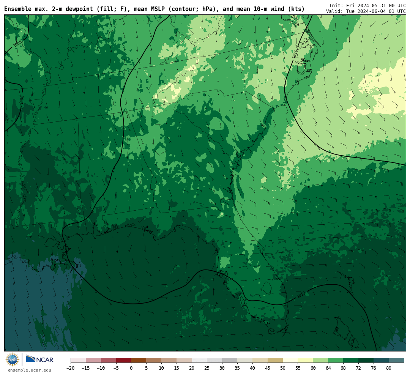Click the 68 to 72 green swatch

coord(351,361)
